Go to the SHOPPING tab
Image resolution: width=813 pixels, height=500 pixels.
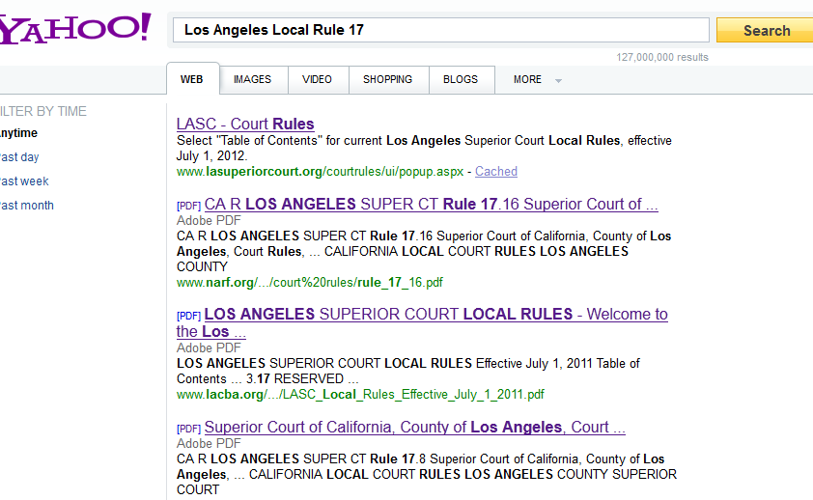(388, 79)
